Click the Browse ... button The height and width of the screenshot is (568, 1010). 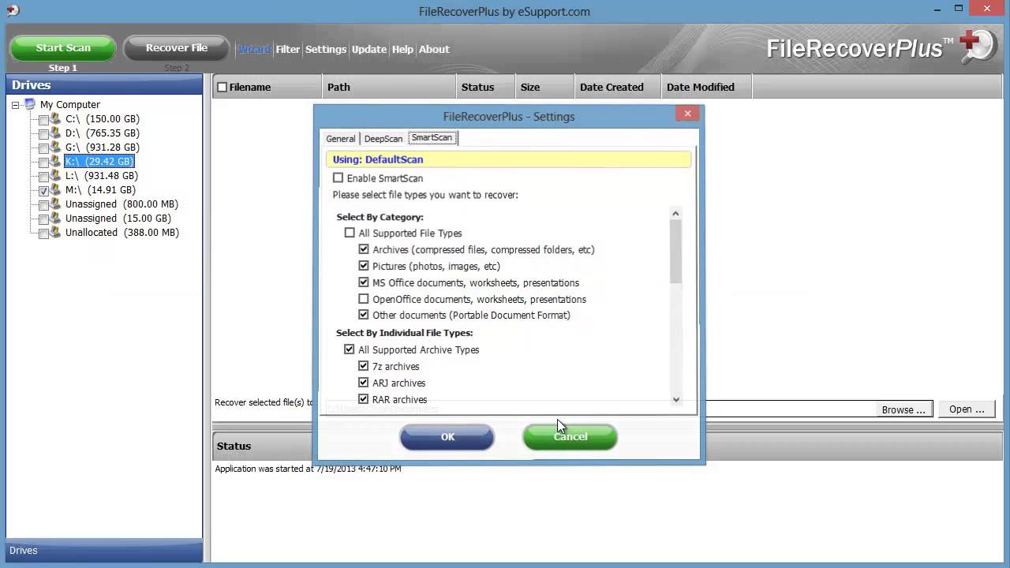(903, 409)
